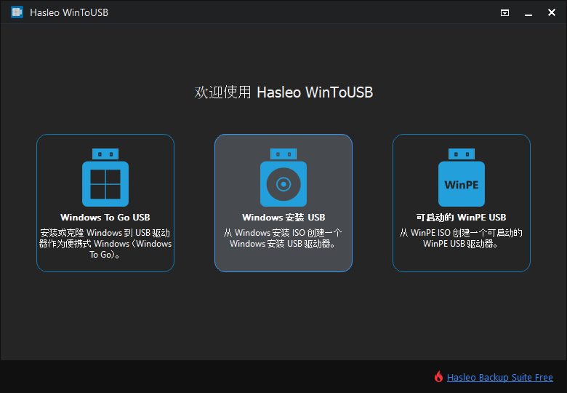Click the Windows To Go USB drive icon
Viewport: 567px width, 393px height.
(x=105, y=178)
